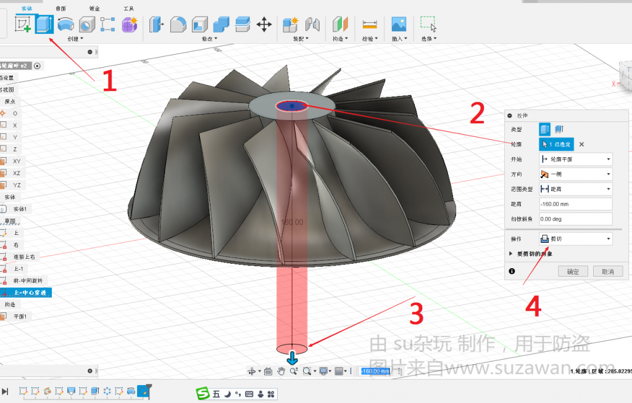This screenshot has width=632, height=403.
Task: Clear the profile selection with X
Action: point(581,144)
